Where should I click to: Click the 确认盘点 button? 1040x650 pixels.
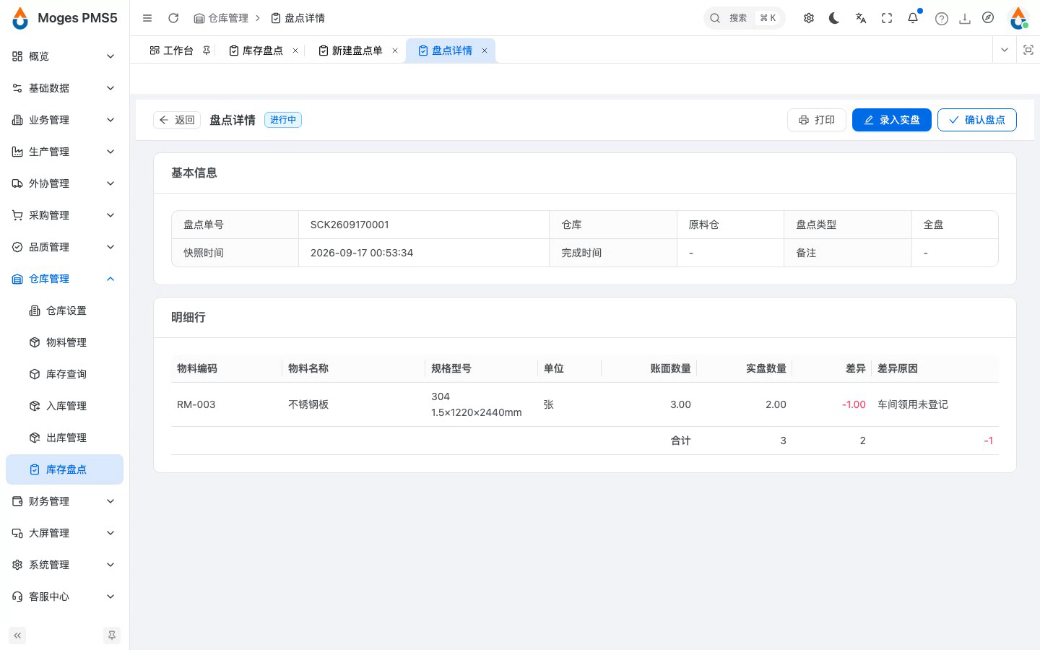977,120
